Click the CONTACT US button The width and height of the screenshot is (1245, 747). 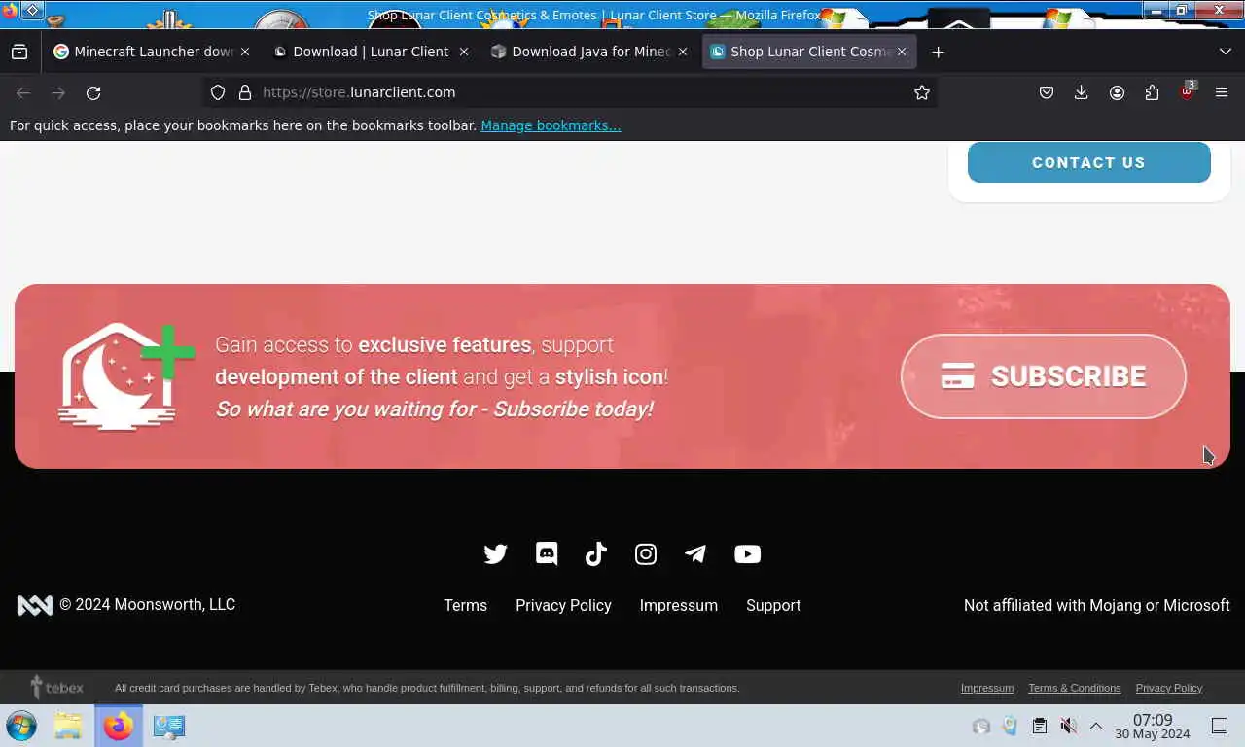point(1089,162)
